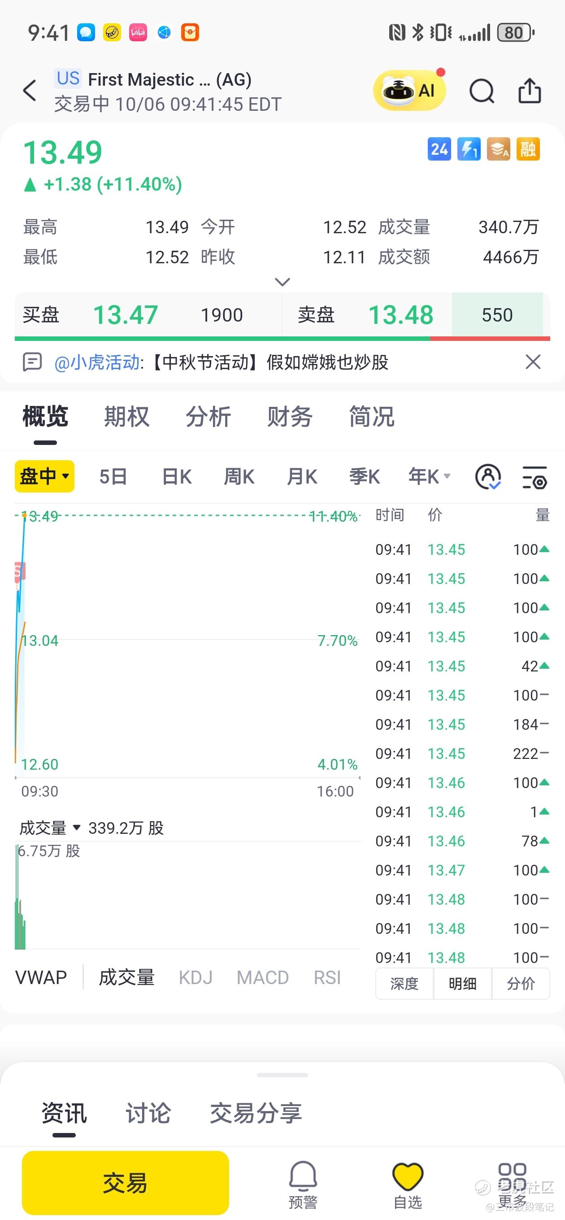This screenshot has width=565, height=1220.
Task: Open the 财务 tab
Action: (290, 417)
